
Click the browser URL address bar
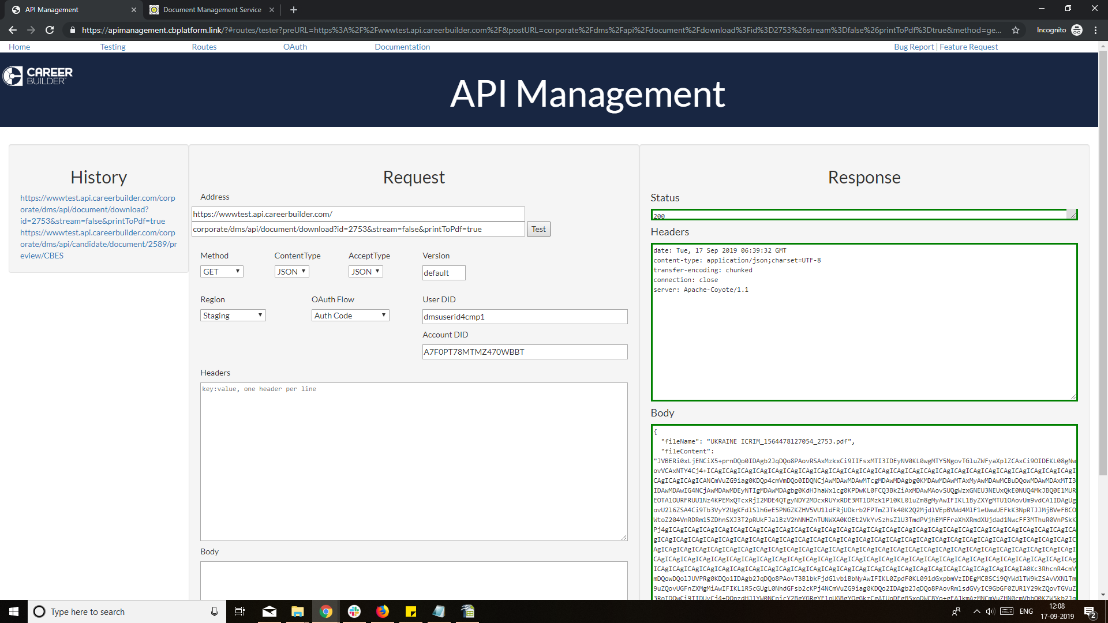pos(541,30)
